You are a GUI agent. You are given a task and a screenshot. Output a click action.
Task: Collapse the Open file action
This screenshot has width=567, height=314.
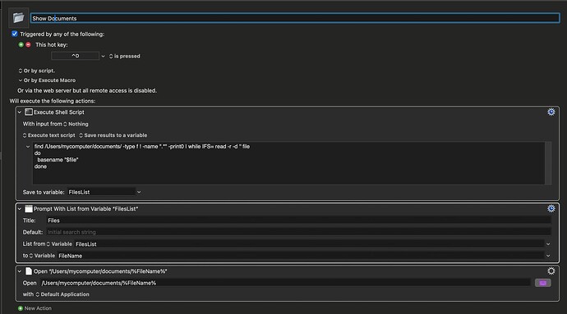(20, 271)
